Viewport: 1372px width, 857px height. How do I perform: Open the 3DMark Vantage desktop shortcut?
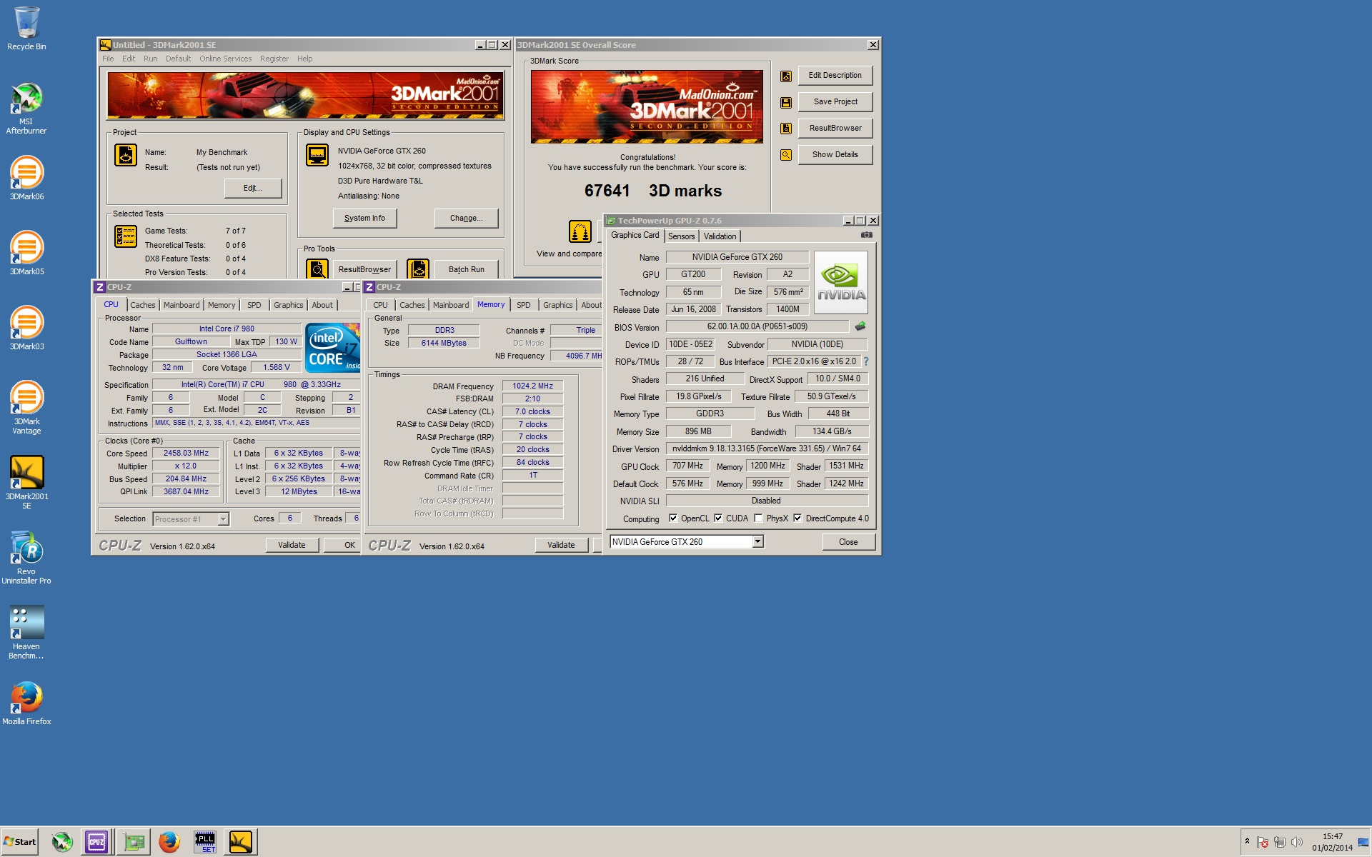coord(26,408)
